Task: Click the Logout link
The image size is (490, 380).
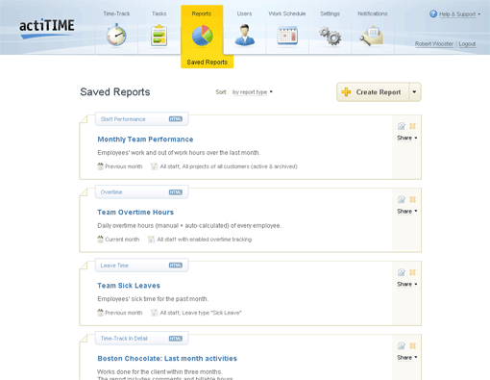Action: click(467, 44)
